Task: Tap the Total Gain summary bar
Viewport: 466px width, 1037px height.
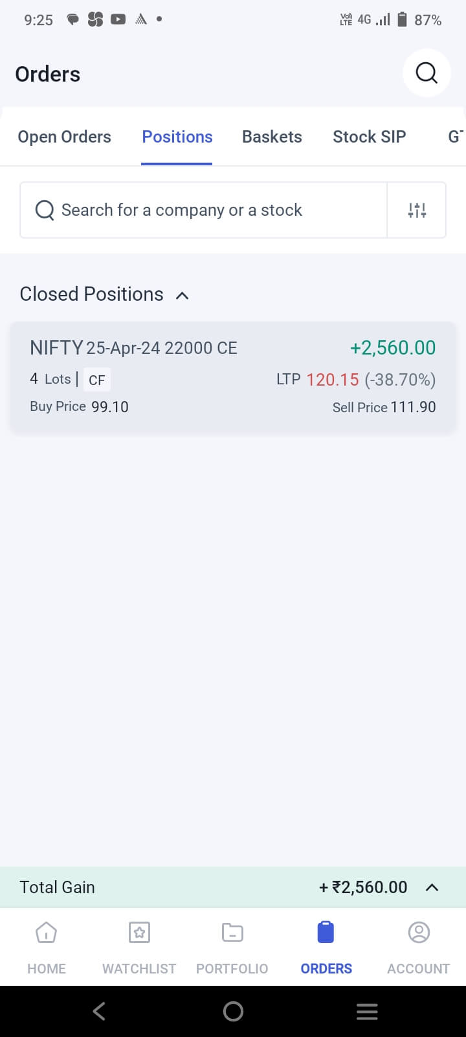Action: point(194,887)
